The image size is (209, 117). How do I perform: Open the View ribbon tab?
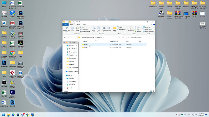(x=84, y=24)
